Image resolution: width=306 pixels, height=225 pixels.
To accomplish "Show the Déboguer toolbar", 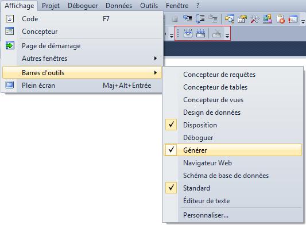I will click(x=233, y=138).
